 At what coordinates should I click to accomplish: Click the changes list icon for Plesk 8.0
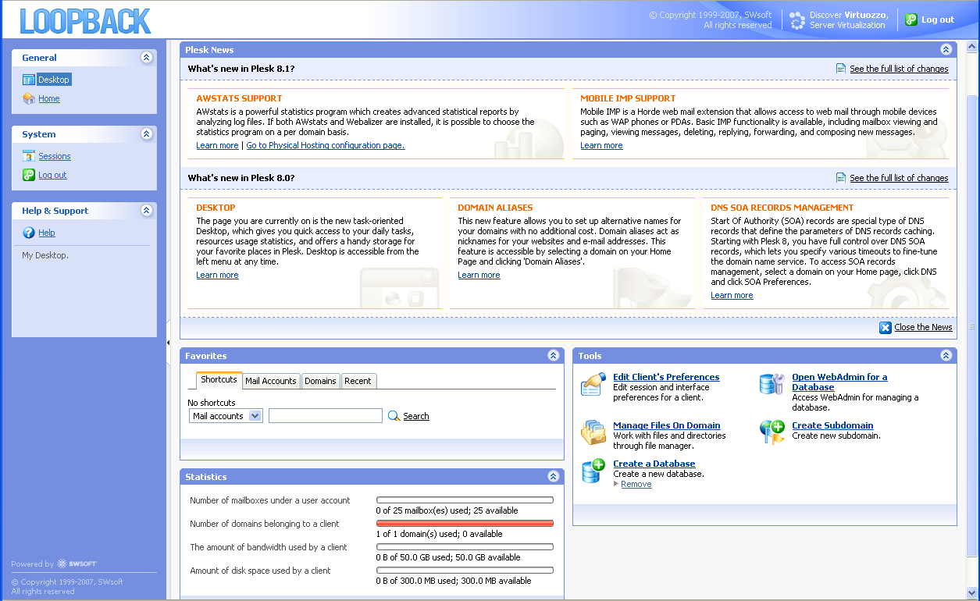(841, 178)
